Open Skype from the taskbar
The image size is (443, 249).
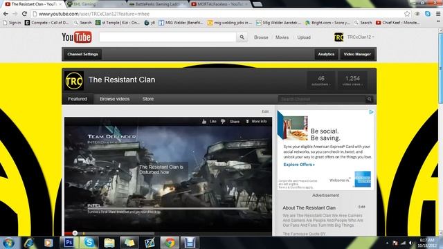[89, 243]
